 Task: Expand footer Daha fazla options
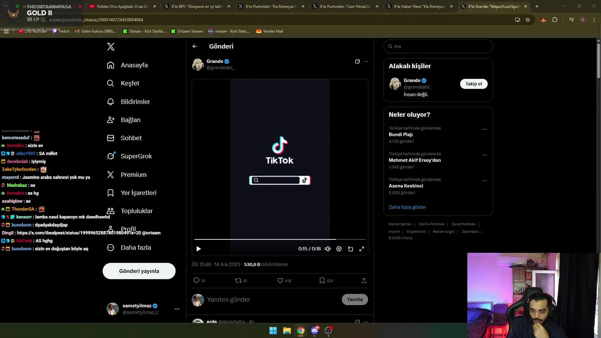point(472,232)
